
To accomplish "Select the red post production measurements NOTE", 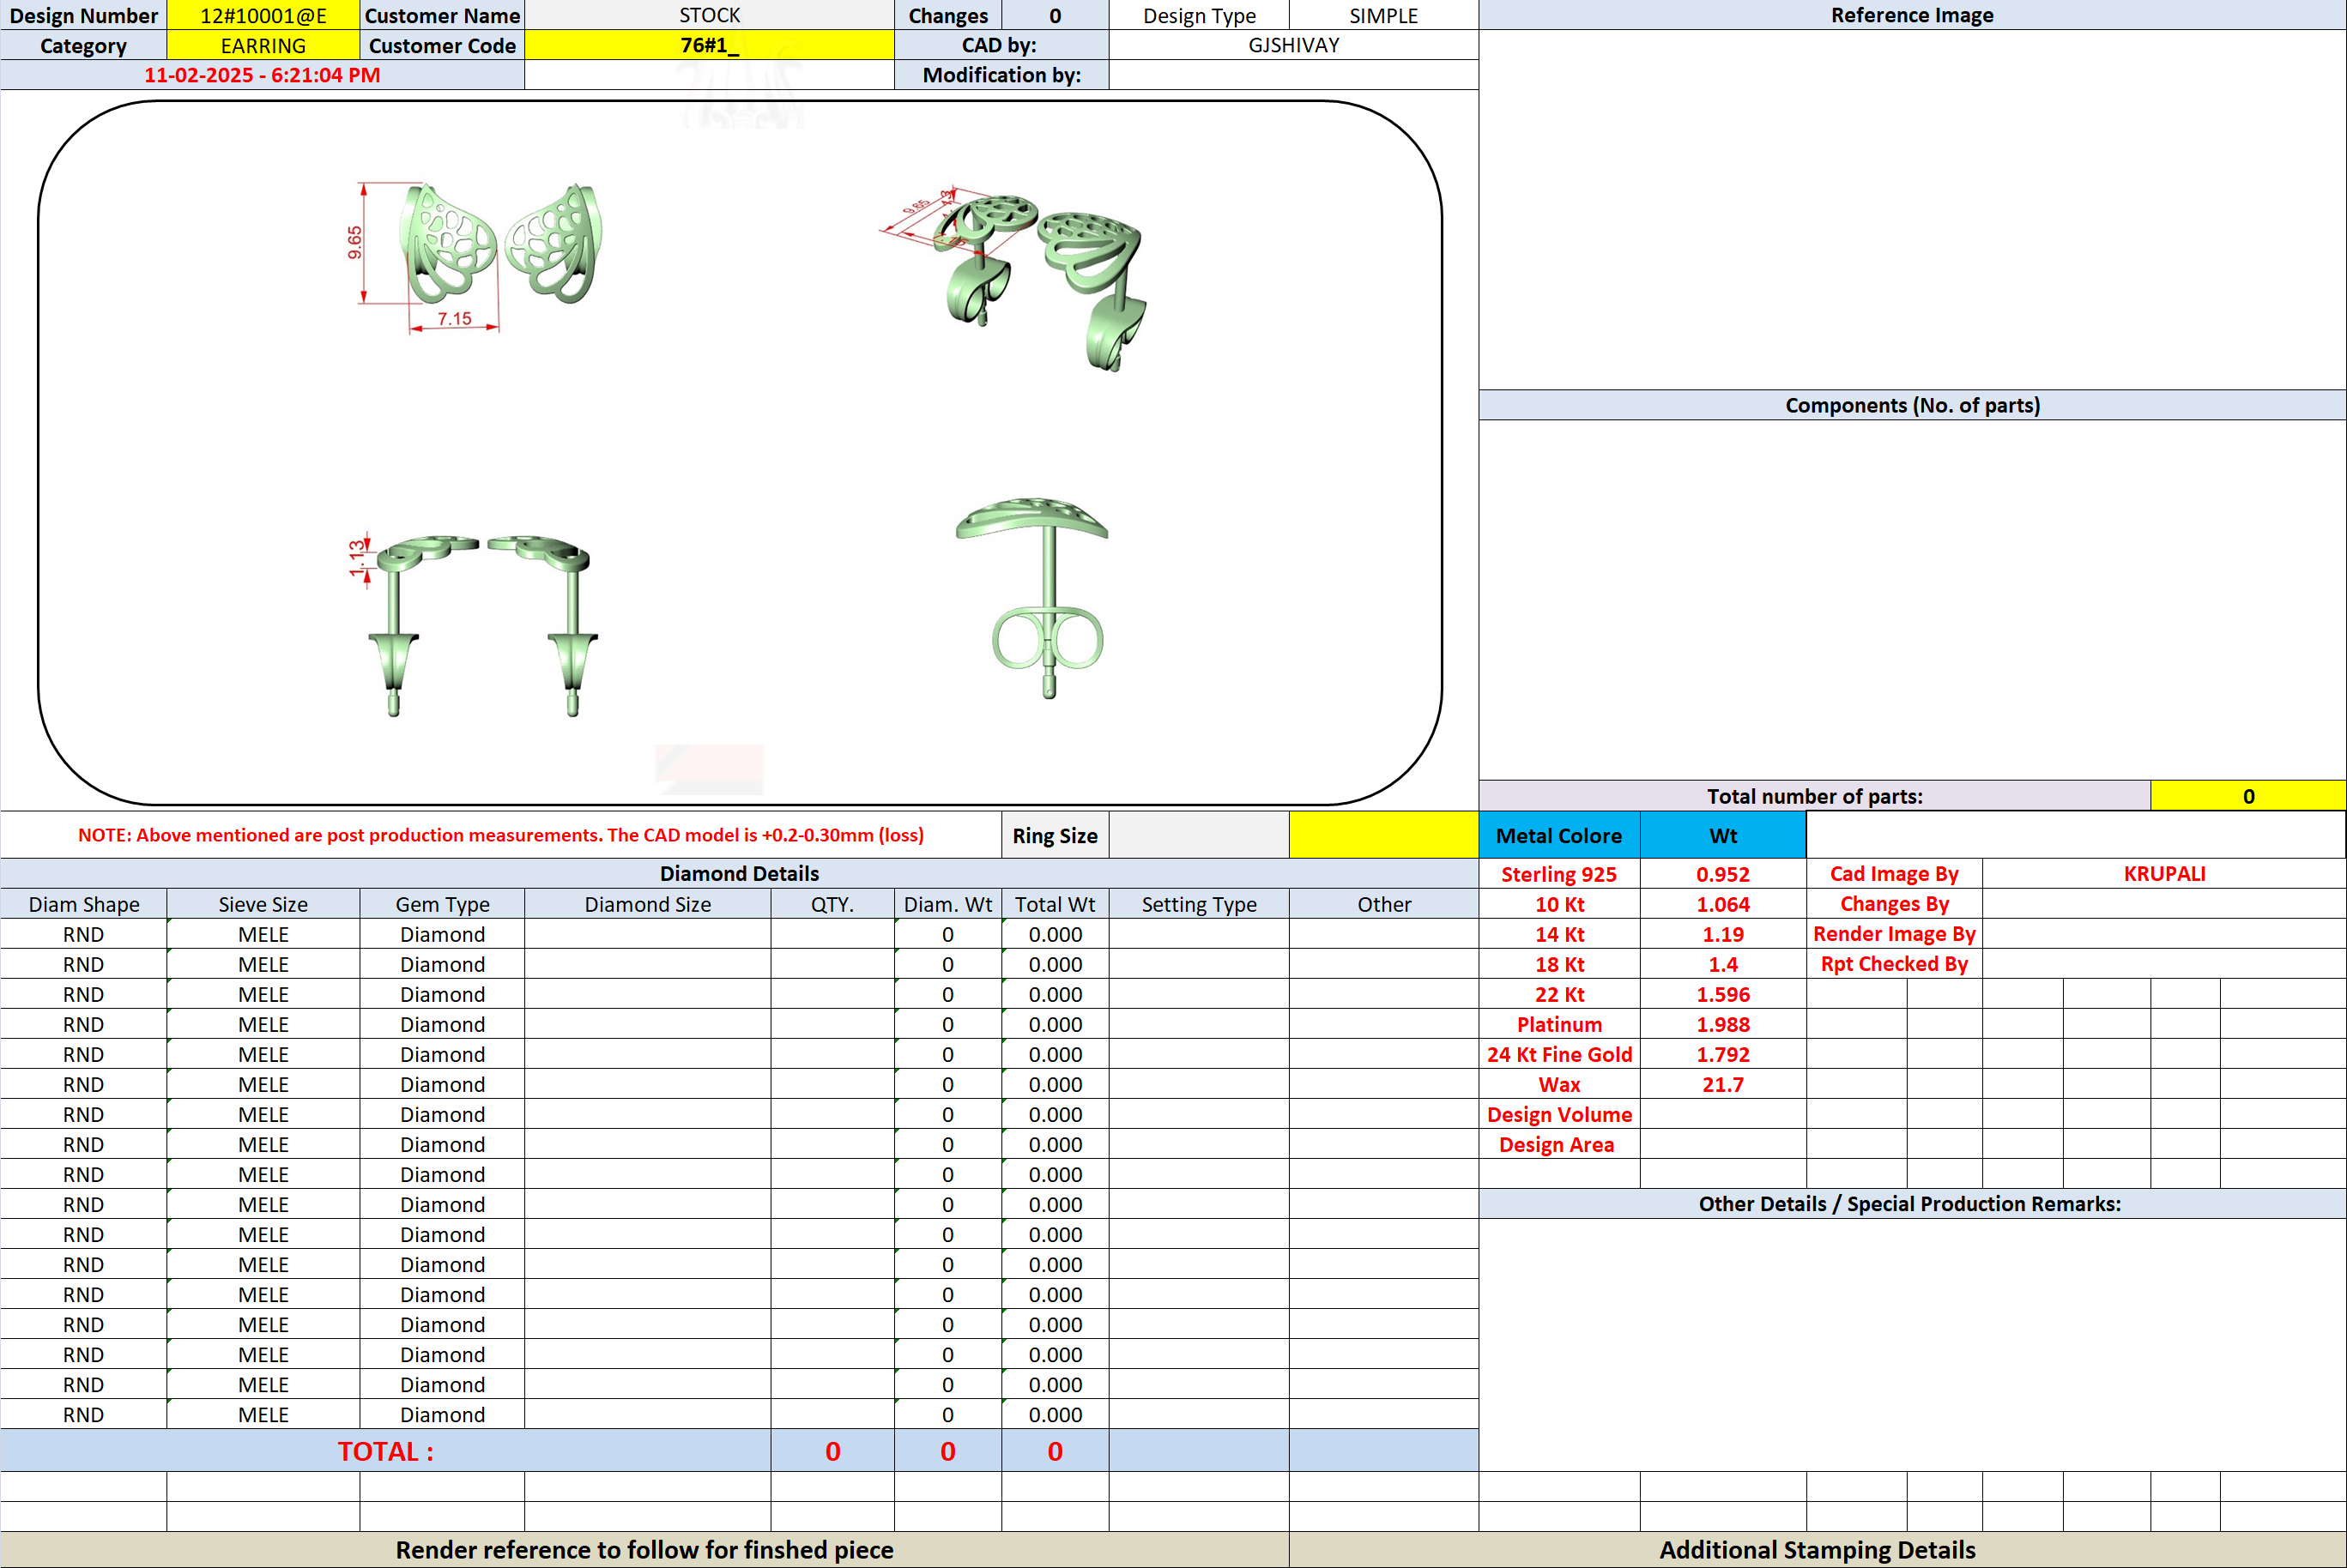I will [x=500, y=835].
